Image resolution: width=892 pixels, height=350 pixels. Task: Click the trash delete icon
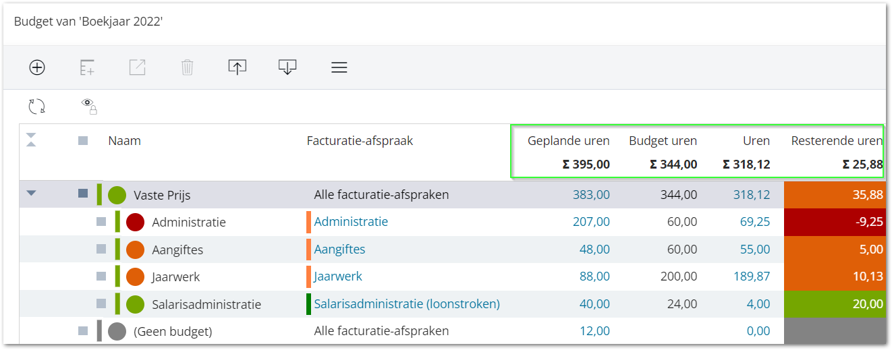(x=187, y=67)
